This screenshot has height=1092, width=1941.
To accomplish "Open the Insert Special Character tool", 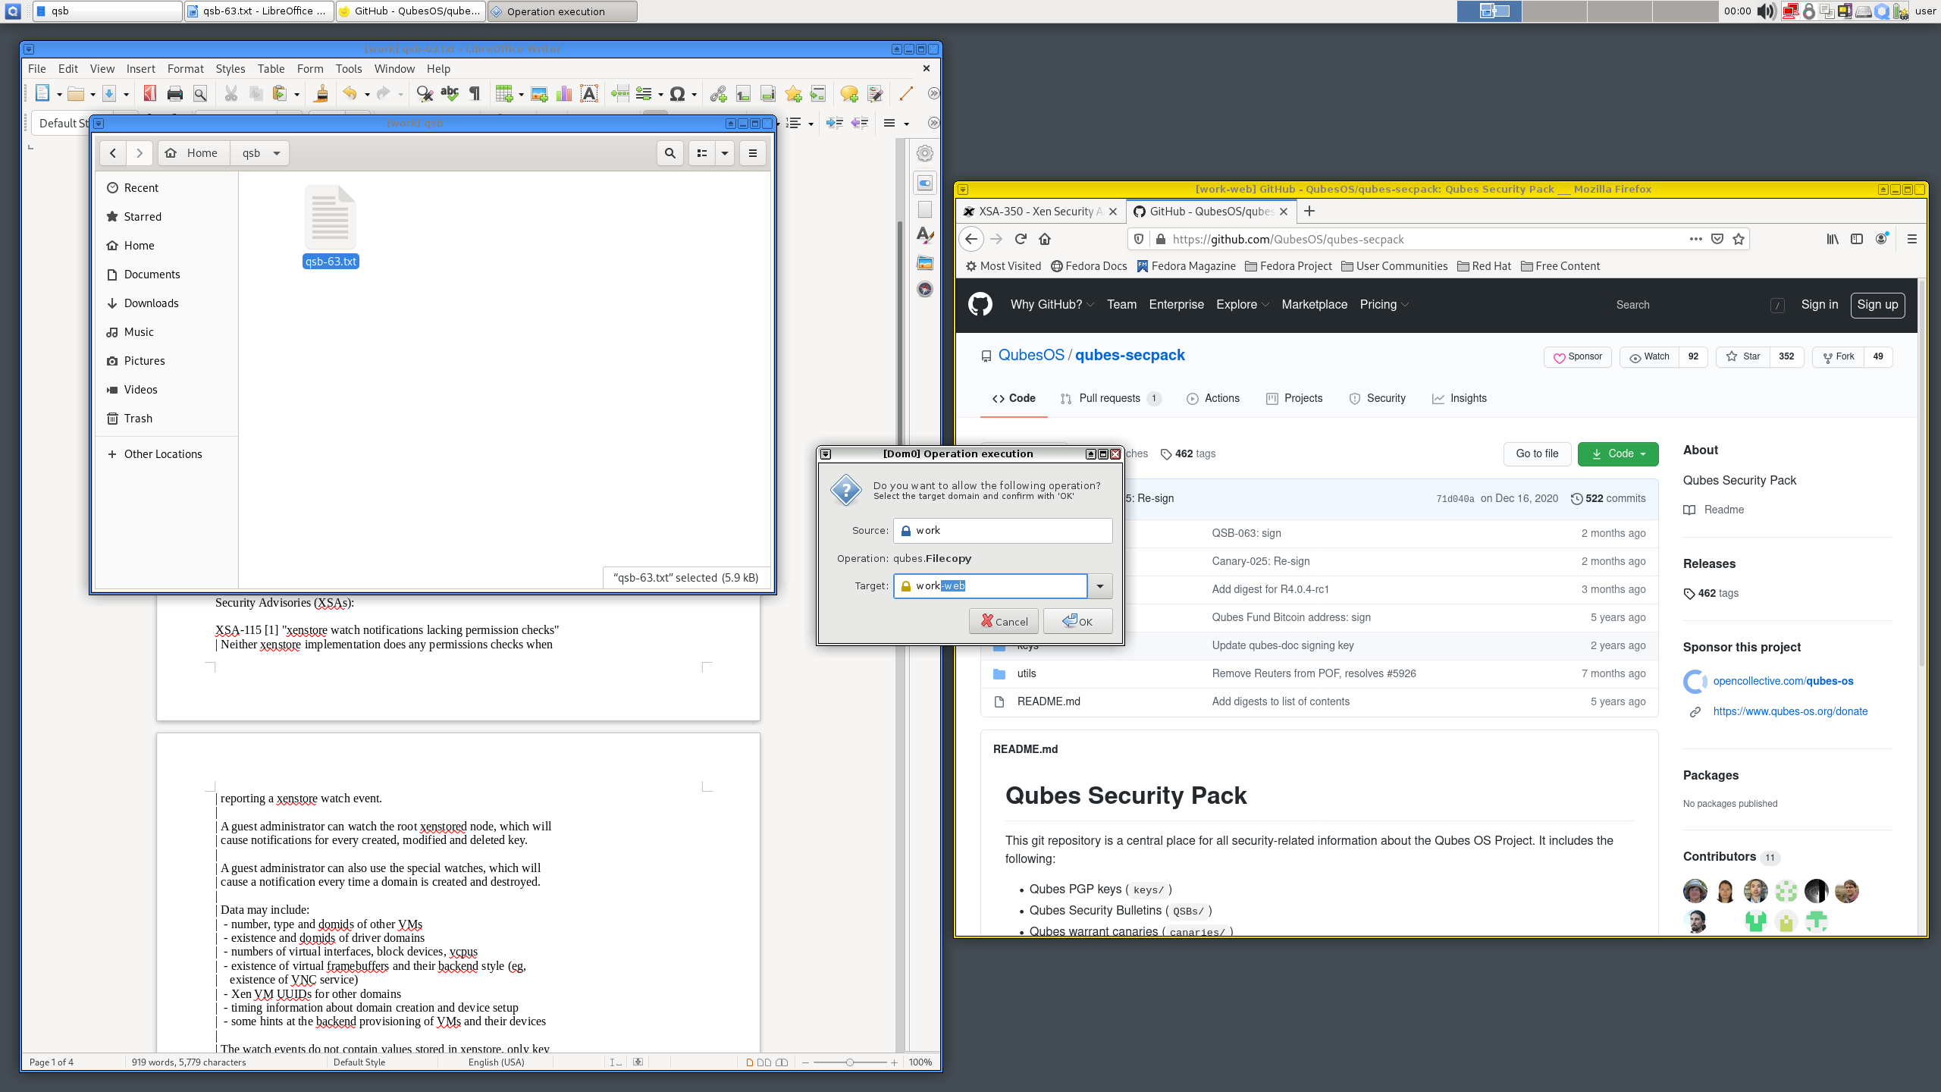I will click(677, 94).
